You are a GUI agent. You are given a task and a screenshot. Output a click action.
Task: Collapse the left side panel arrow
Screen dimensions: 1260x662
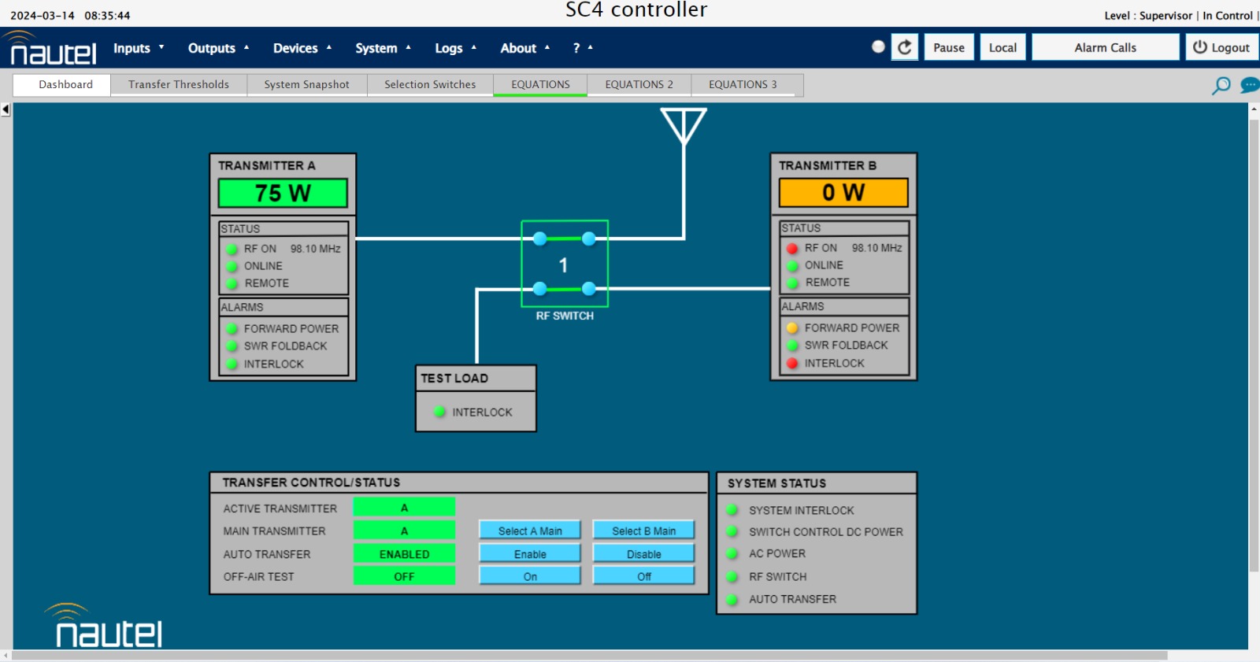point(6,109)
